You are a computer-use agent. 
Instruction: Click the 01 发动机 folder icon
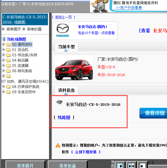pyautogui.click(x=8, y=50)
